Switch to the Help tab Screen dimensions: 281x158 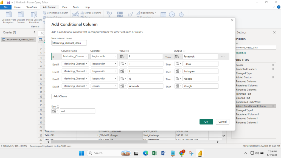pyautogui.click(x=87, y=7)
